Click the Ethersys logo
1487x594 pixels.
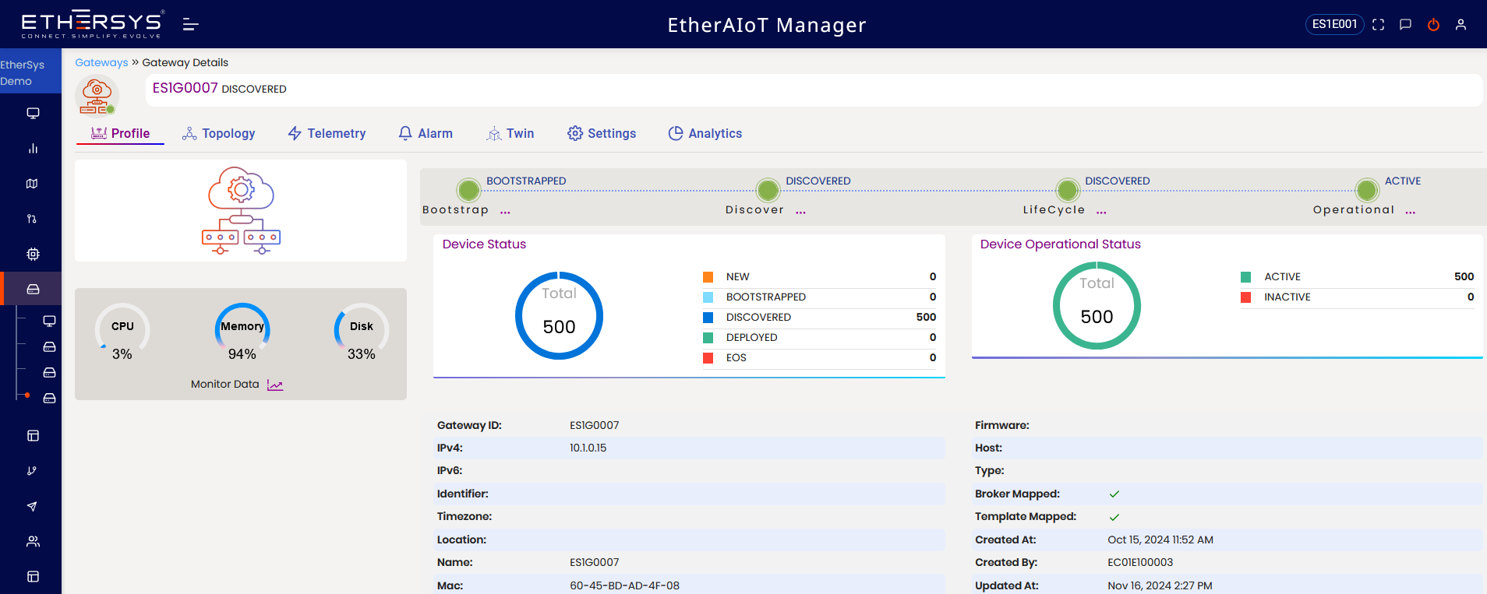click(92, 24)
